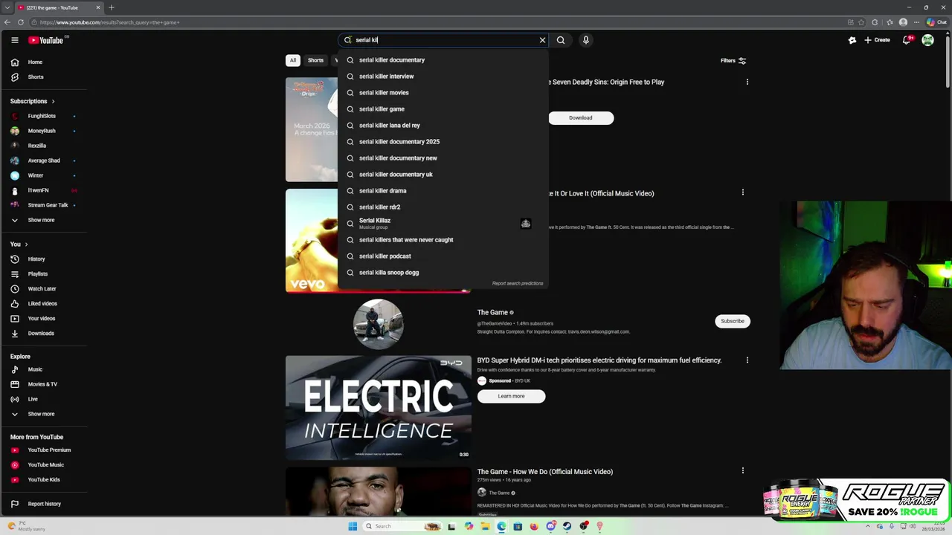952x535 pixels.
Task: Click the Windows taskbar Search box
Action: click(x=402, y=526)
